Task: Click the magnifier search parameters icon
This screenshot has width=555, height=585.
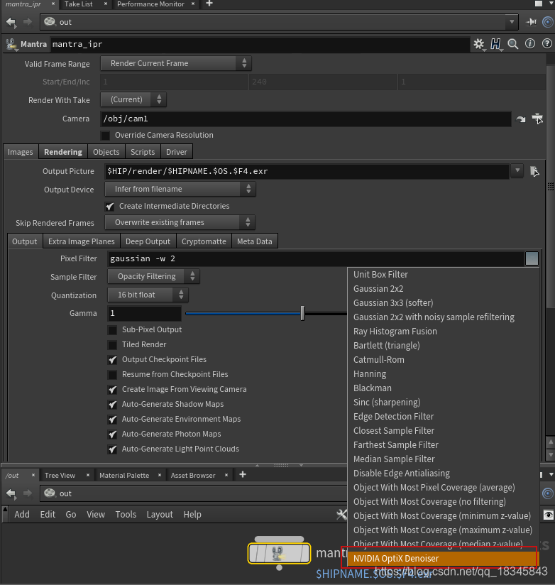Action: pos(513,44)
